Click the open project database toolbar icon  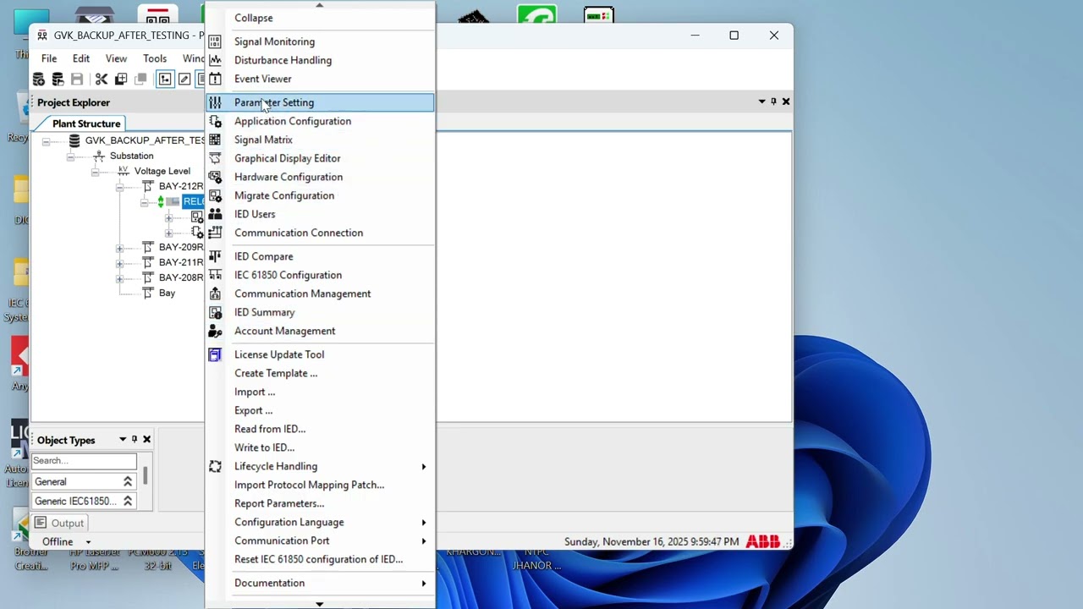coord(58,80)
